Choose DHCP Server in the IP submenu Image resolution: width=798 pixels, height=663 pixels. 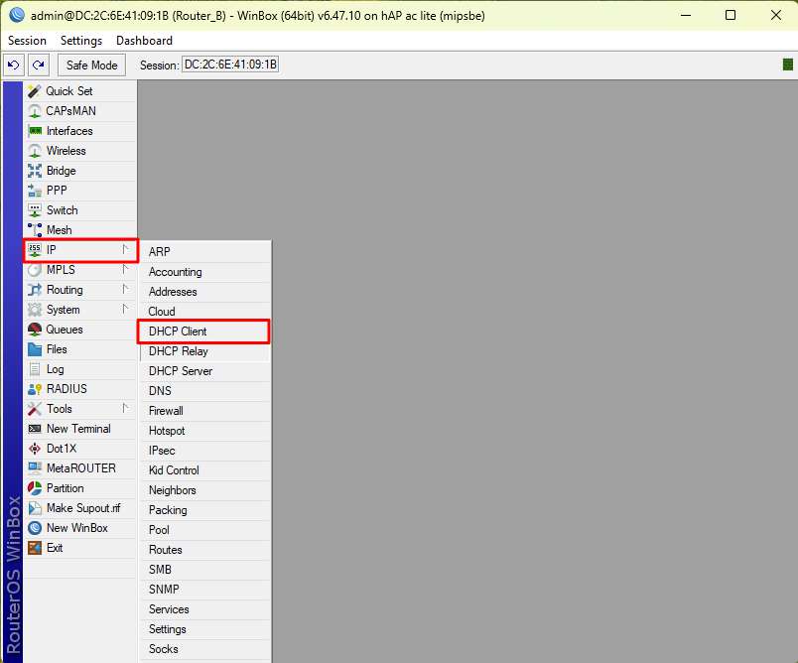coord(181,371)
